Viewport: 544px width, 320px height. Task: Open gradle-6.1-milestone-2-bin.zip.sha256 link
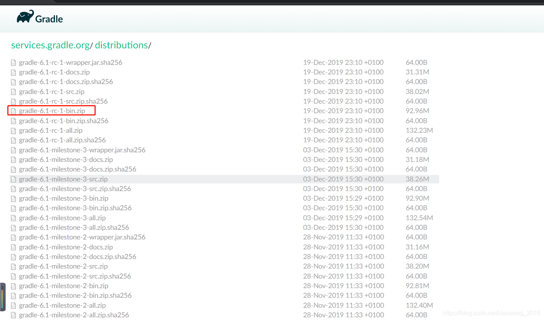point(75,295)
